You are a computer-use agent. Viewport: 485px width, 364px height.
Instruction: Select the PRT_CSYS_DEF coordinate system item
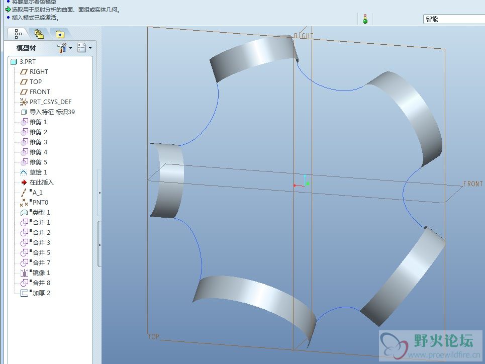pyautogui.click(x=45, y=102)
